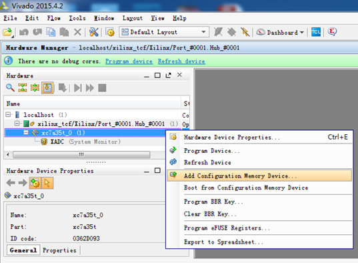358x263 pixels.
Task: Click the left arrow of Hardware scrollbar
Action: [x=8, y=155]
